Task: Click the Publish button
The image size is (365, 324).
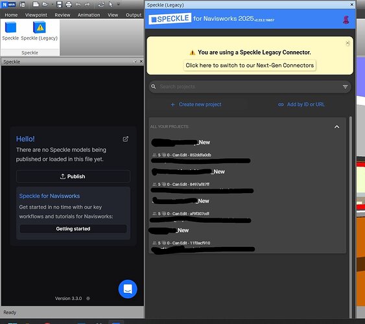Action: pyautogui.click(x=73, y=176)
